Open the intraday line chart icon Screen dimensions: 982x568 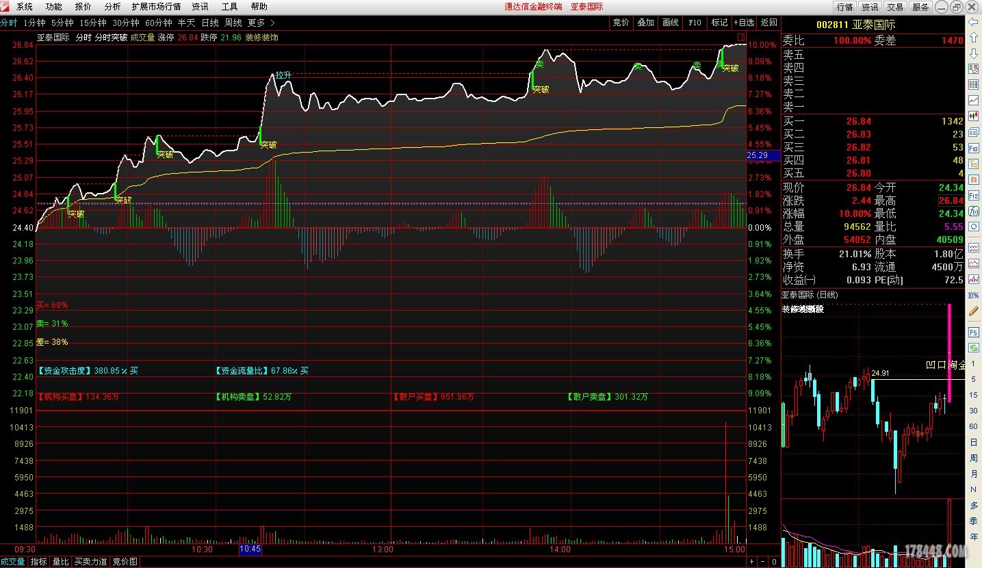tap(973, 101)
